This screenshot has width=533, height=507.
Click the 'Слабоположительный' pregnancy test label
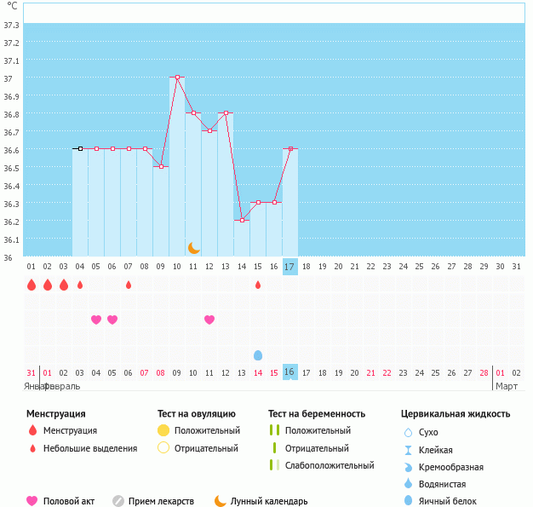point(330,465)
